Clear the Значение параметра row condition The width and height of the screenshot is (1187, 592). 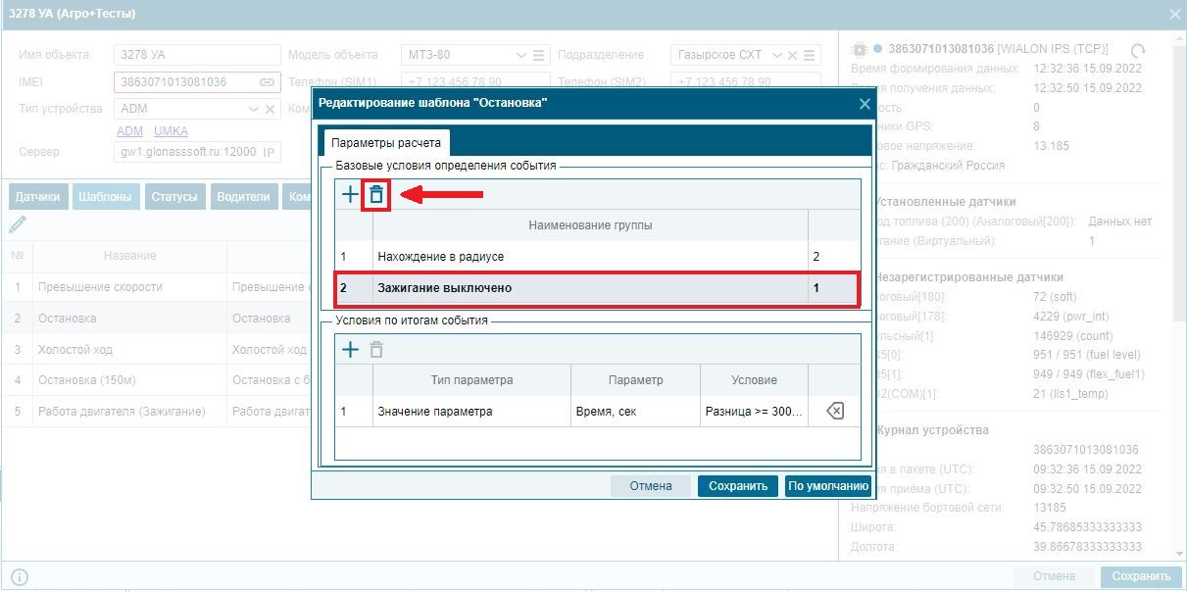(834, 412)
